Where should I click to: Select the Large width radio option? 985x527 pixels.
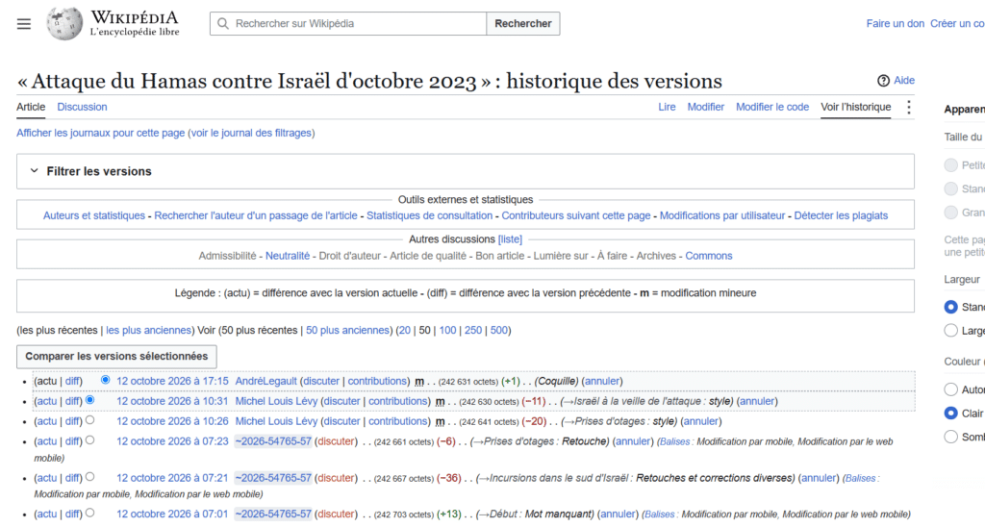click(x=951, y=331)
